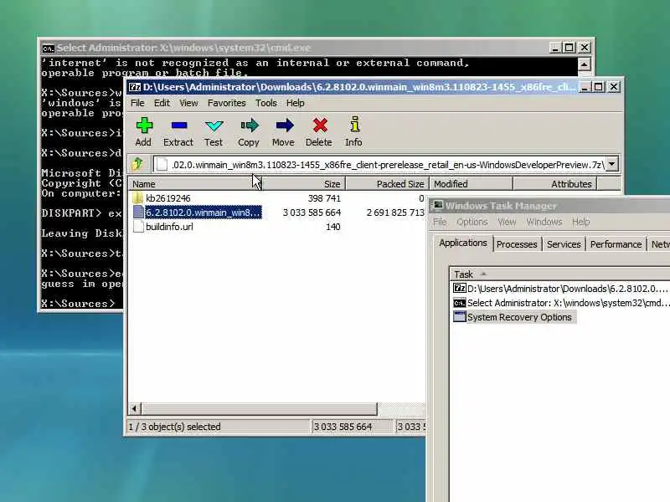
Task: Select the cmd.exe task in Task Manager
Action: point(560,303)
